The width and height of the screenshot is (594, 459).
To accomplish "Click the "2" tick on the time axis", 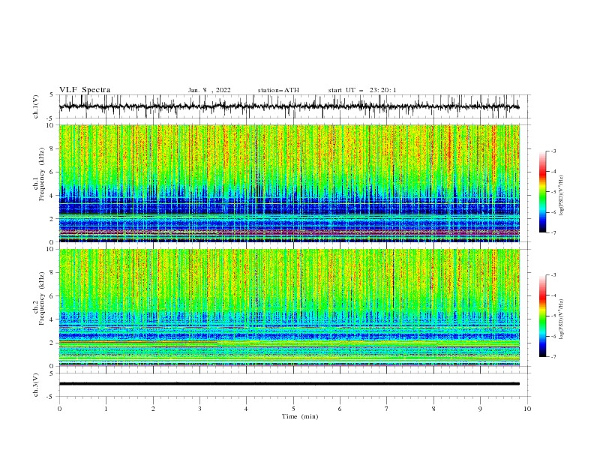I will point(153,409).
